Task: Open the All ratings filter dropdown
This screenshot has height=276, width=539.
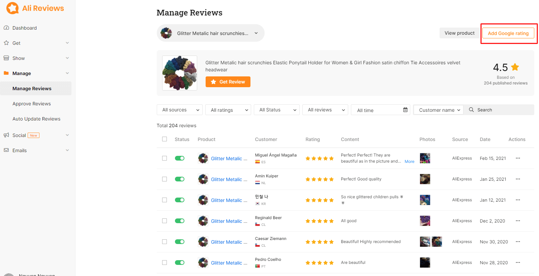Action: coord(228,110)
